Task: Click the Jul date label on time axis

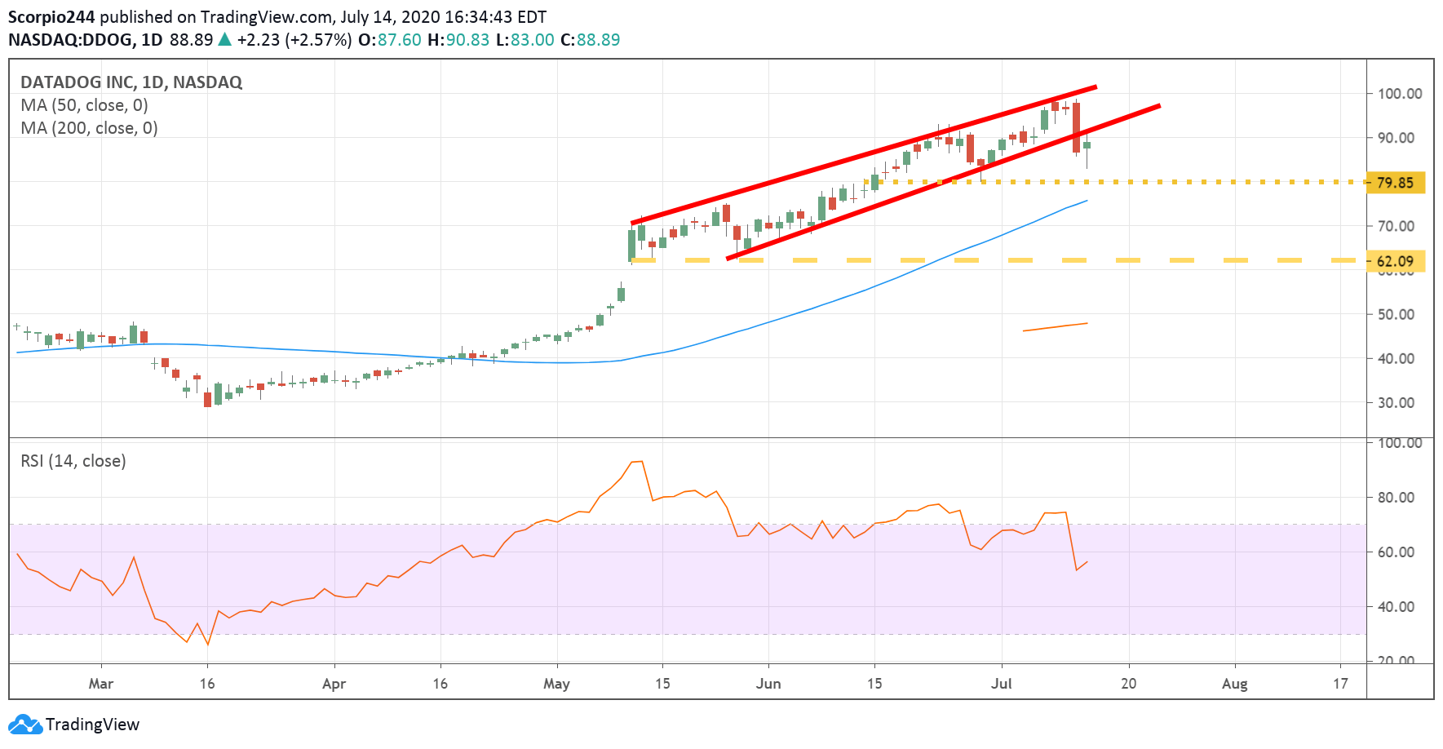Action: (1002, 684)
